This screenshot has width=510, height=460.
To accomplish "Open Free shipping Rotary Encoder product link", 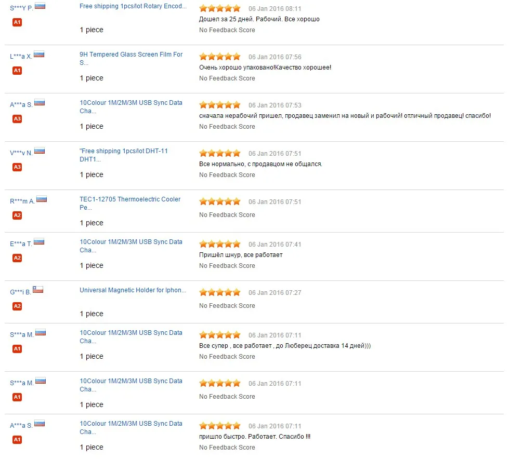I will tap(133, 6).
